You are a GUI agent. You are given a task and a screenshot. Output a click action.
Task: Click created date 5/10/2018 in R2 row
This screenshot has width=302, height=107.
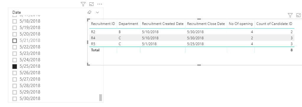pos(150,32)
